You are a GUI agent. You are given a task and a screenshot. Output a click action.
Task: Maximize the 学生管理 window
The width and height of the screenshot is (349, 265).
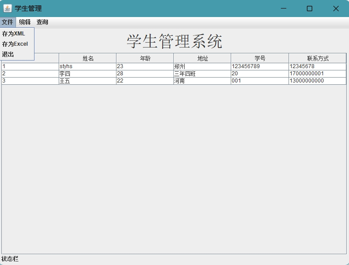(x=310, y=9)
